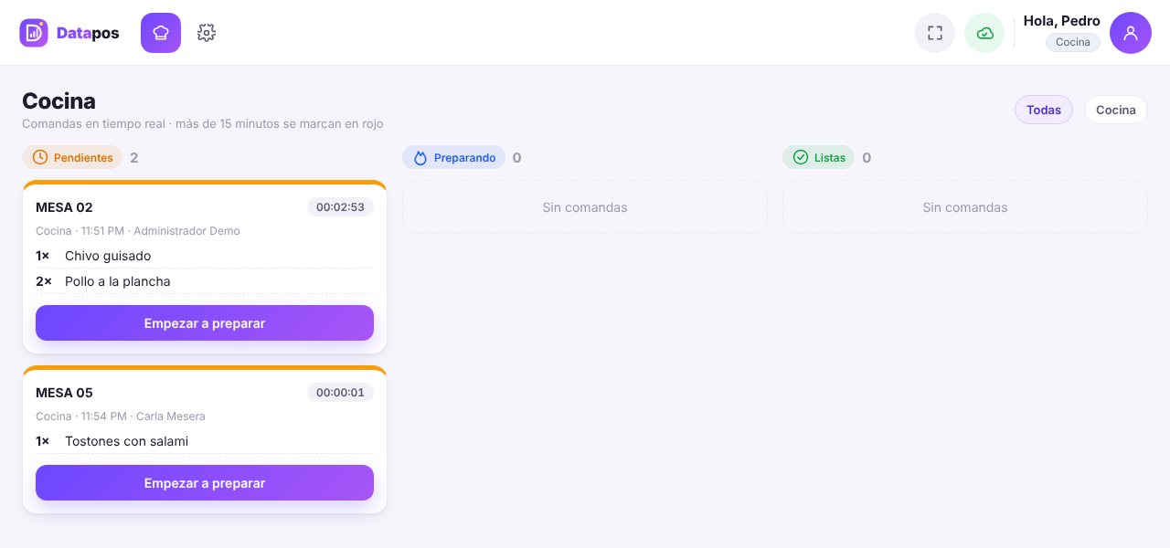The image size is (1170, 548).
Task: Click the flame icon in Preparando
Action: click(420, 157)
